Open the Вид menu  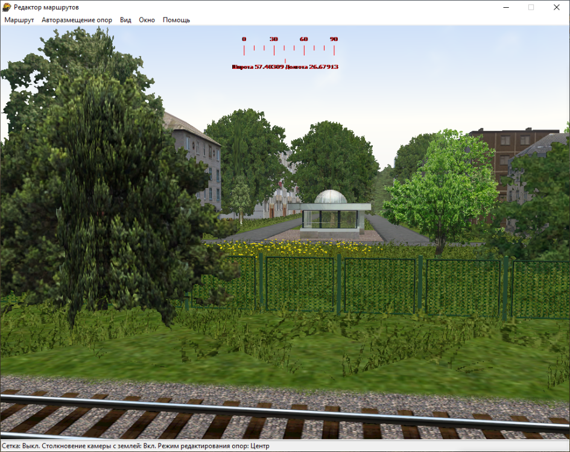pyautogui.click(x=125, y=20)
